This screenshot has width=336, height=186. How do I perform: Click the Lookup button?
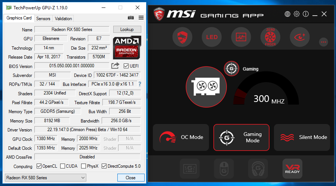127,30
